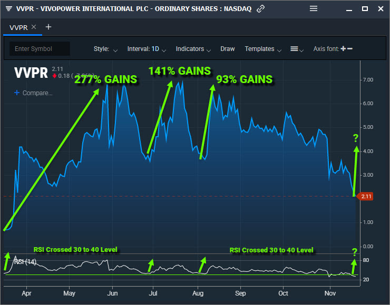Increase axis font size with plus
The image size is (390, 305).
click(343, 49)
